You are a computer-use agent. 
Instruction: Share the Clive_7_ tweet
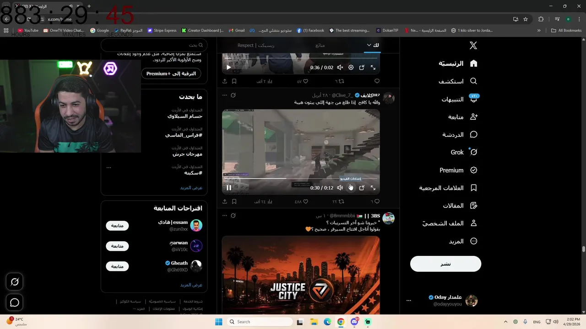pyautogui.click(x=225, y=202)
